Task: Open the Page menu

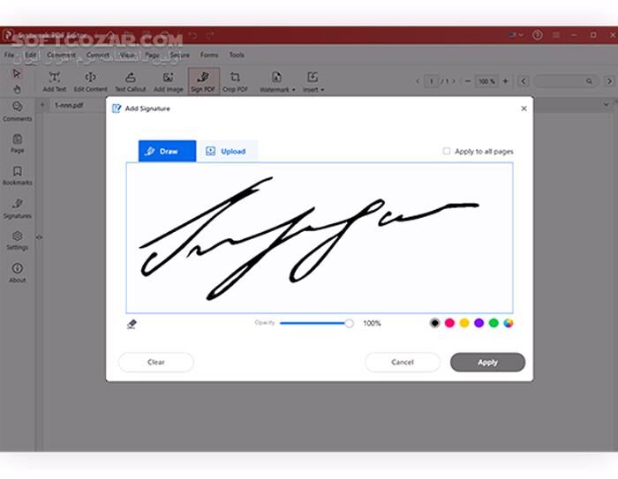Action: (152, 56)
